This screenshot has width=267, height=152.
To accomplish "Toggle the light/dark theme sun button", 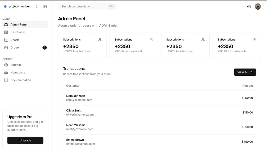I will [x=249, y=6].
